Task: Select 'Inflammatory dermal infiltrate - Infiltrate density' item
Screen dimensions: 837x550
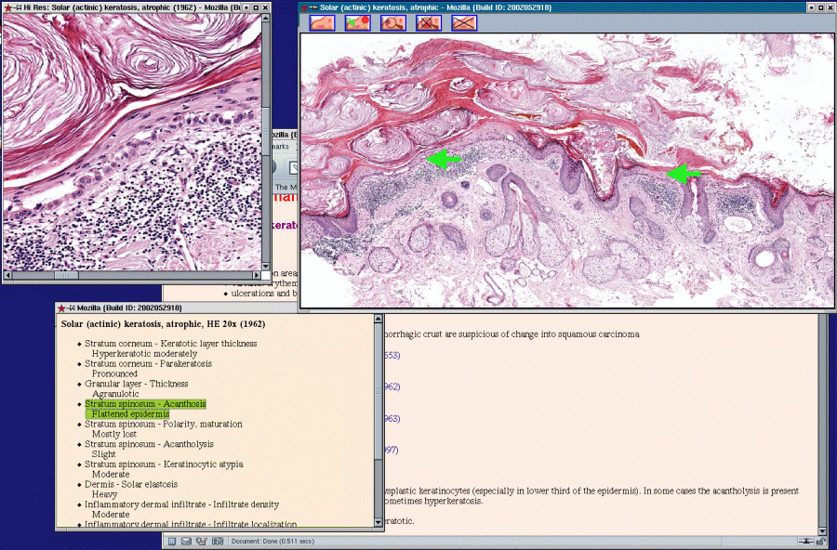Action: point(181,504)
